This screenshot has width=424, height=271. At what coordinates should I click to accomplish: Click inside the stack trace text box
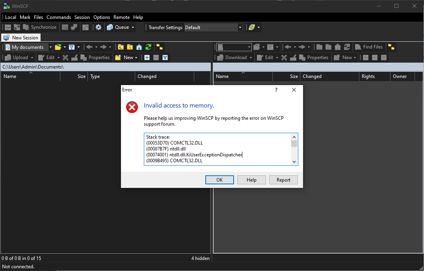[x=218, y=149]
